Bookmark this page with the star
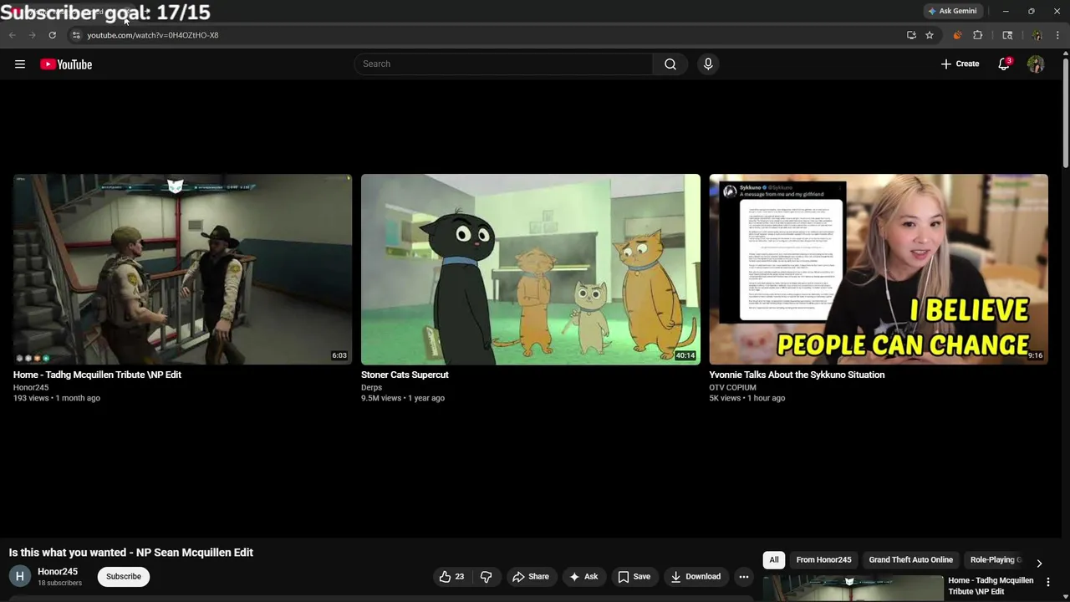The height and width of the screenshot is (602, 1070). (x=930, y=35)
